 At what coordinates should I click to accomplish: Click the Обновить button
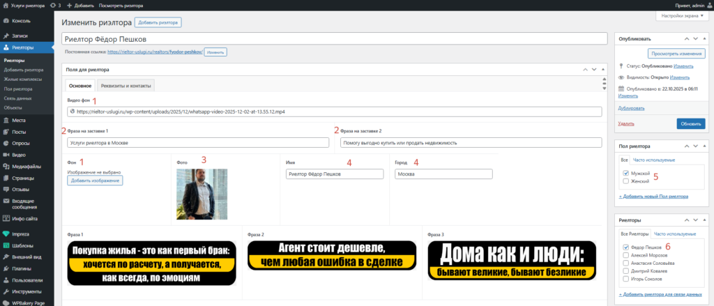click(691, 123)
